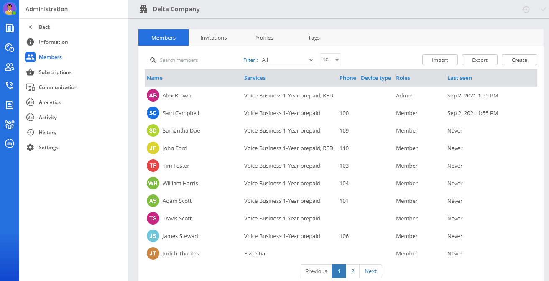
Task: Open the page size dropdown showing 10
Action: (330, 60)
